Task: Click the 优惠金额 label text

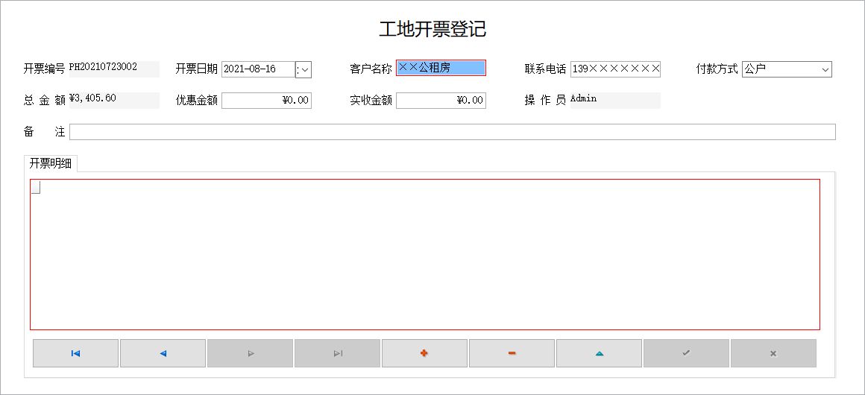Action: 196,101
